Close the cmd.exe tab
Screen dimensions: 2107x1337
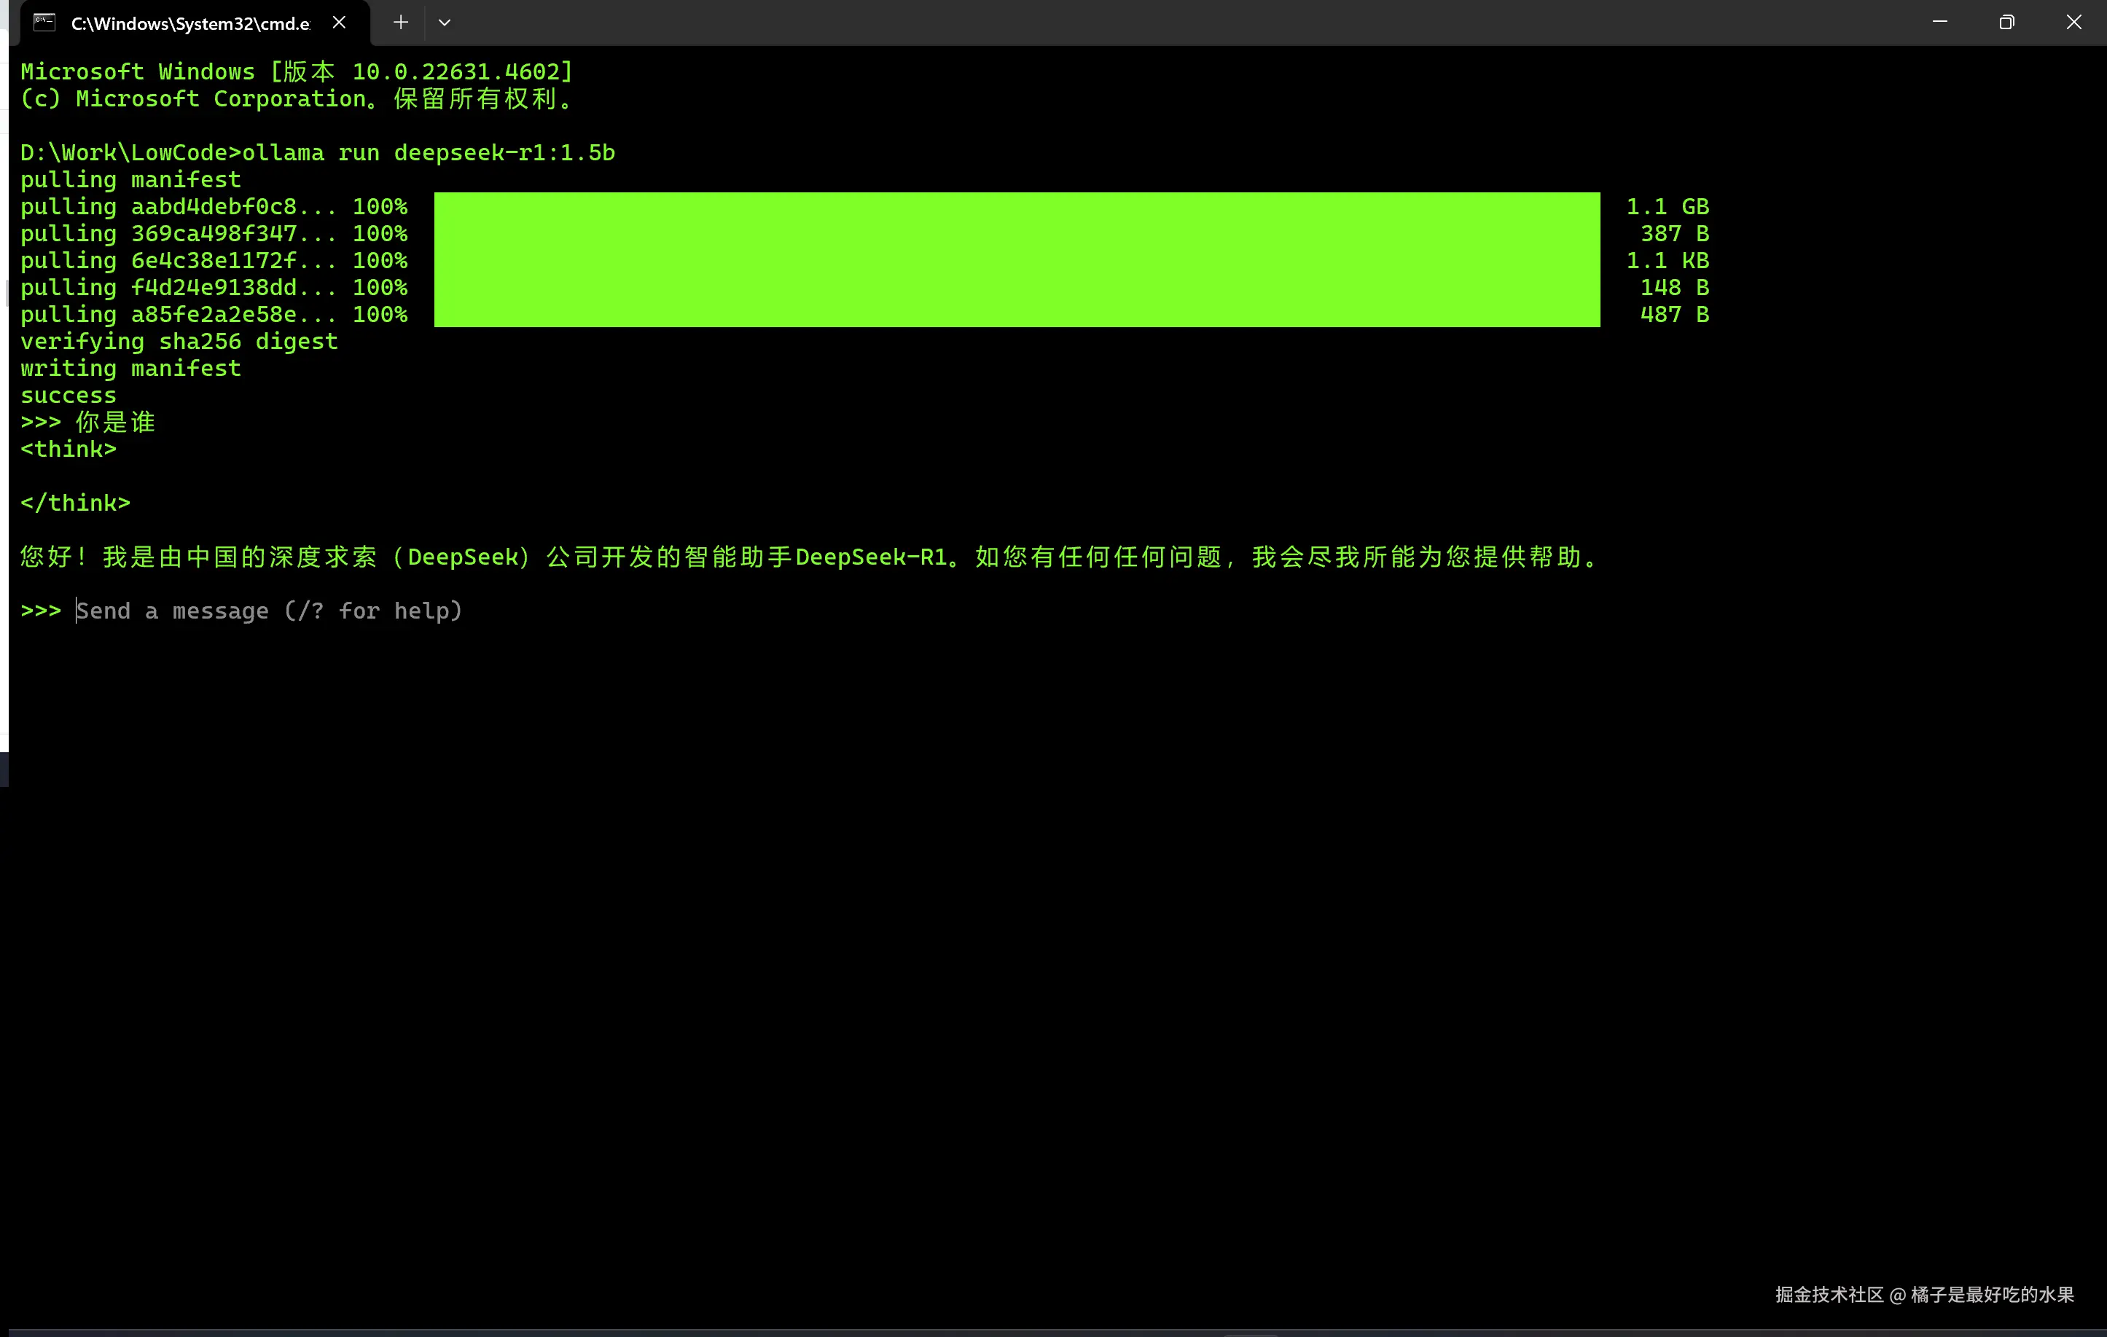coord(340,23)
